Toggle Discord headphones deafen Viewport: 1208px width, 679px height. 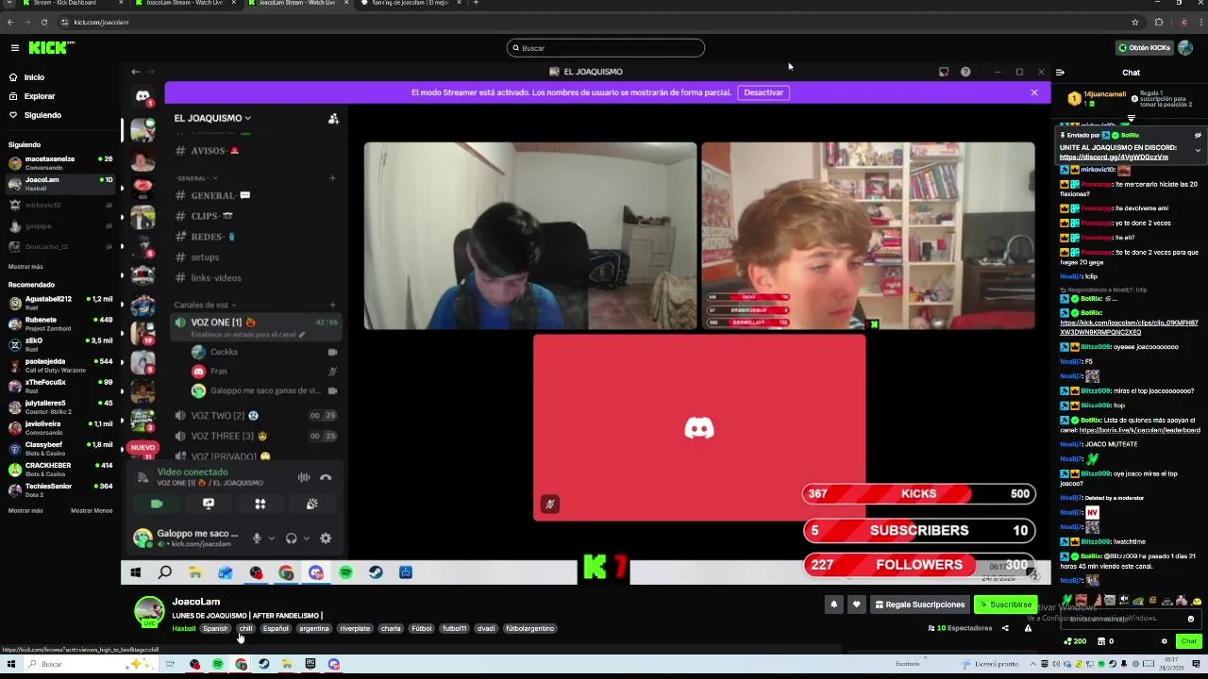(x=292, y=538)
